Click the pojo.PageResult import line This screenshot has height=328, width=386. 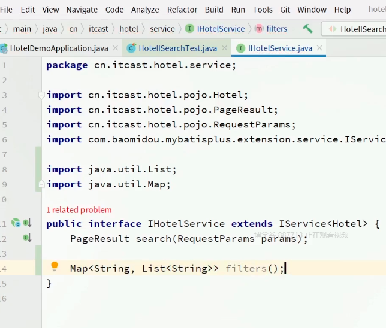[162, 110]
